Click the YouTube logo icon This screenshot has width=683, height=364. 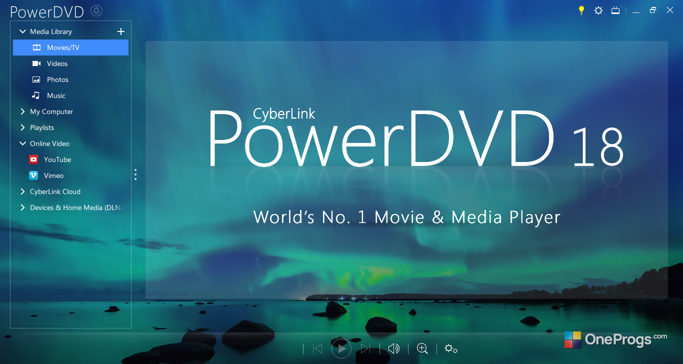pos(33,159)
